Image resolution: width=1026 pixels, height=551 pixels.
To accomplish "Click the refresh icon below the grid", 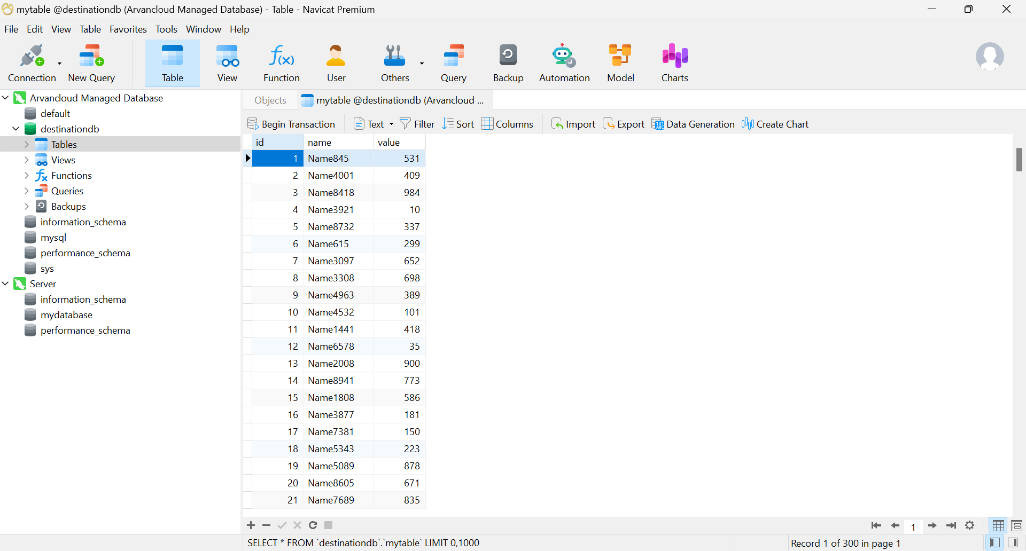I will (313, 525).
